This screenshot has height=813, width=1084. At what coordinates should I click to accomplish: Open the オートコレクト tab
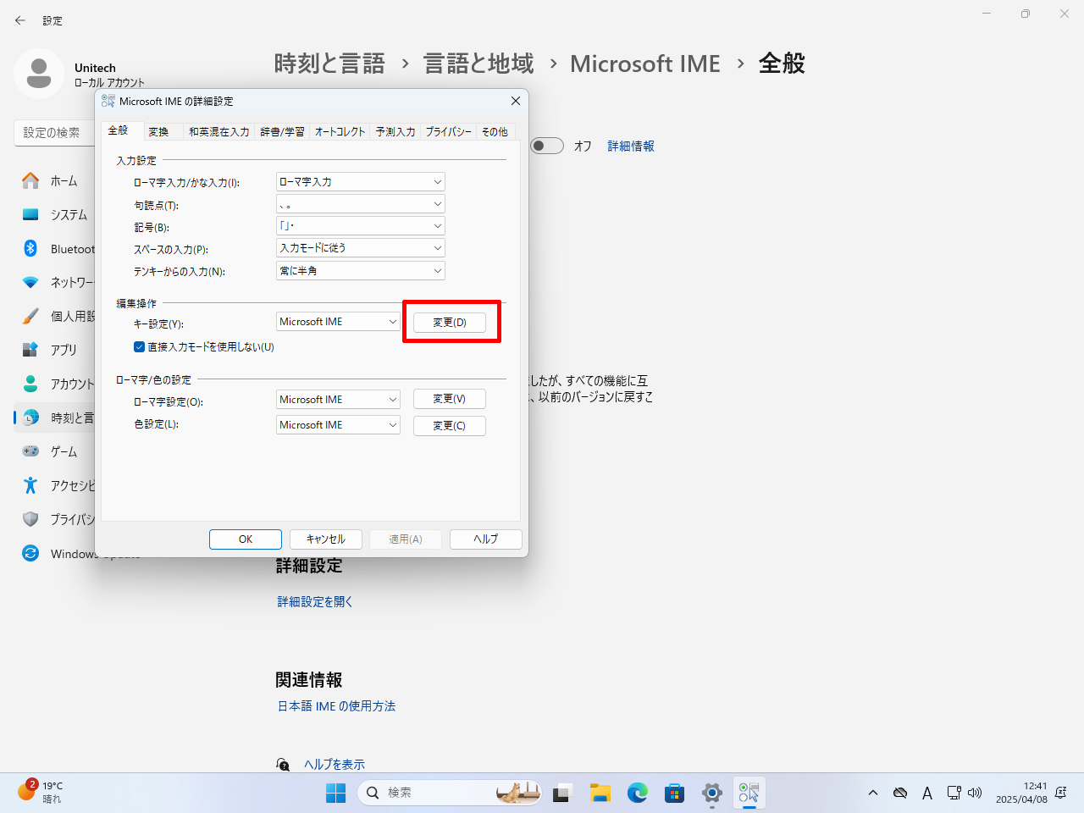(340, 131)
